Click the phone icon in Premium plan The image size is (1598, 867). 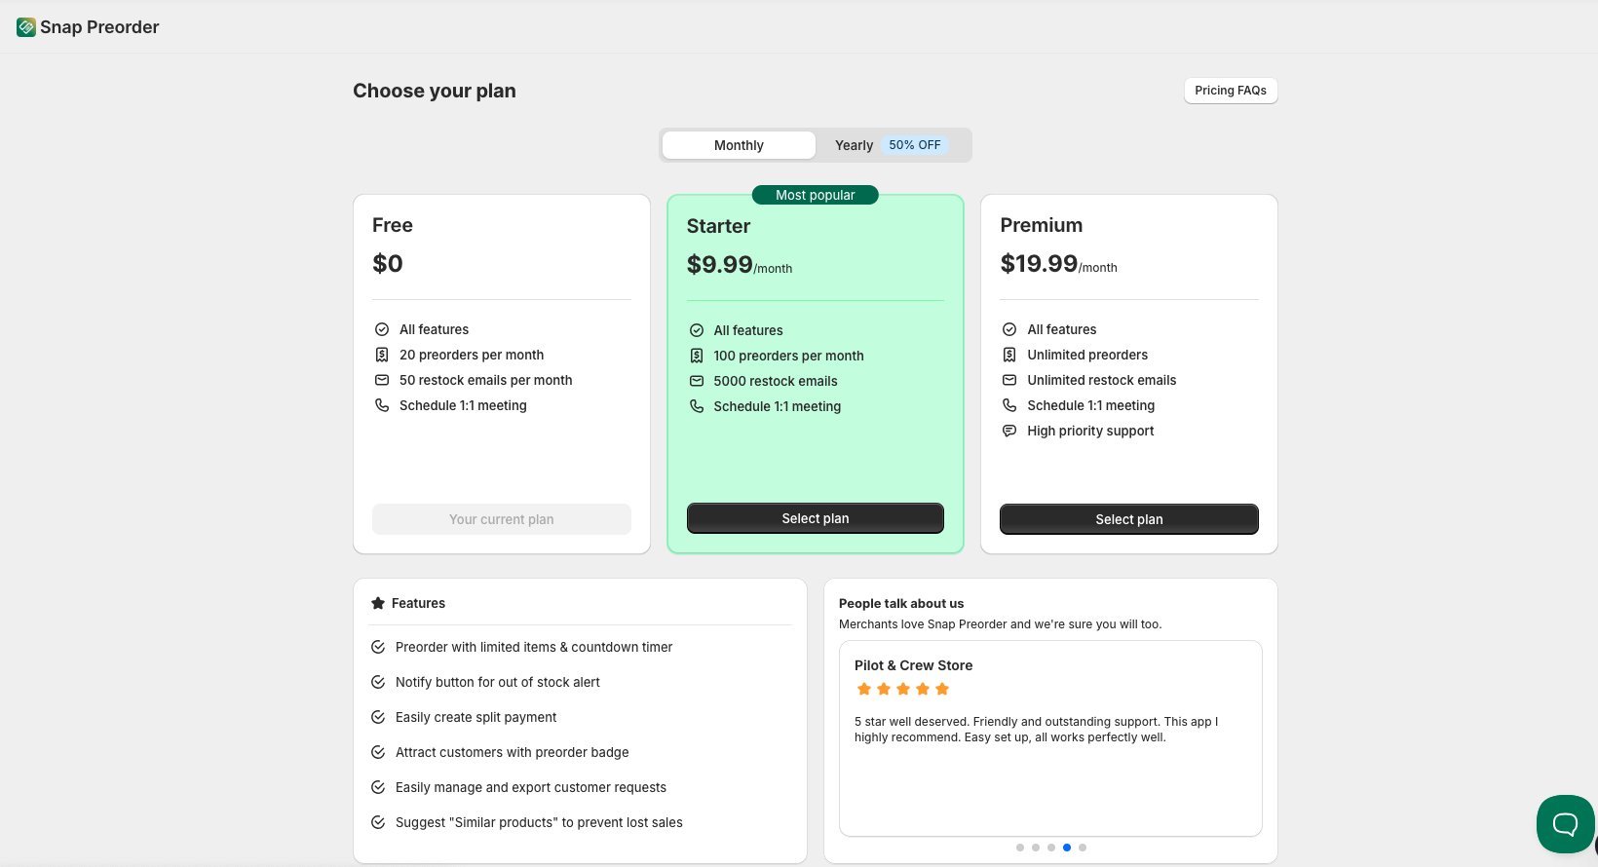click(x=1009, y=405)
